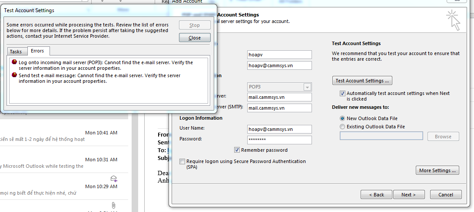
Task: Click the existing data file path field
Action: point(381,136)
